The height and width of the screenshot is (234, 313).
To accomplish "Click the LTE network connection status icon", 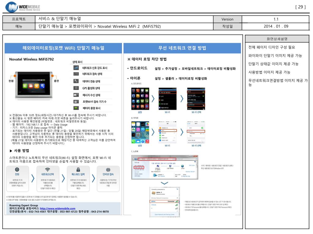I will 76,74.
